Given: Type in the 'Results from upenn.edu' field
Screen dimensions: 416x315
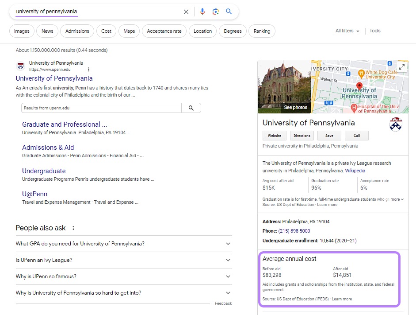Looking at the screenshot, I should 101,108.
